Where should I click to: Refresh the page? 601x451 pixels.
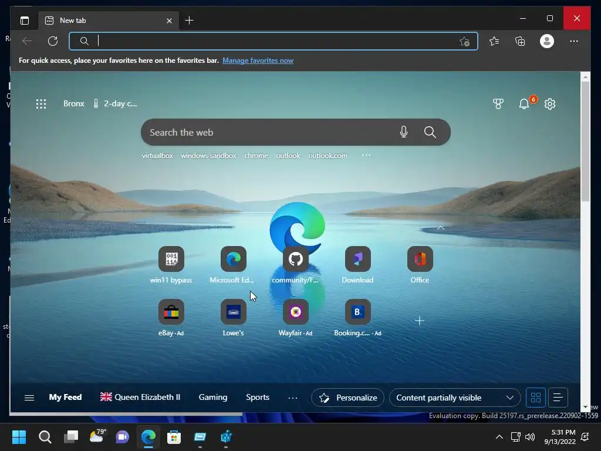pos(53,41)
